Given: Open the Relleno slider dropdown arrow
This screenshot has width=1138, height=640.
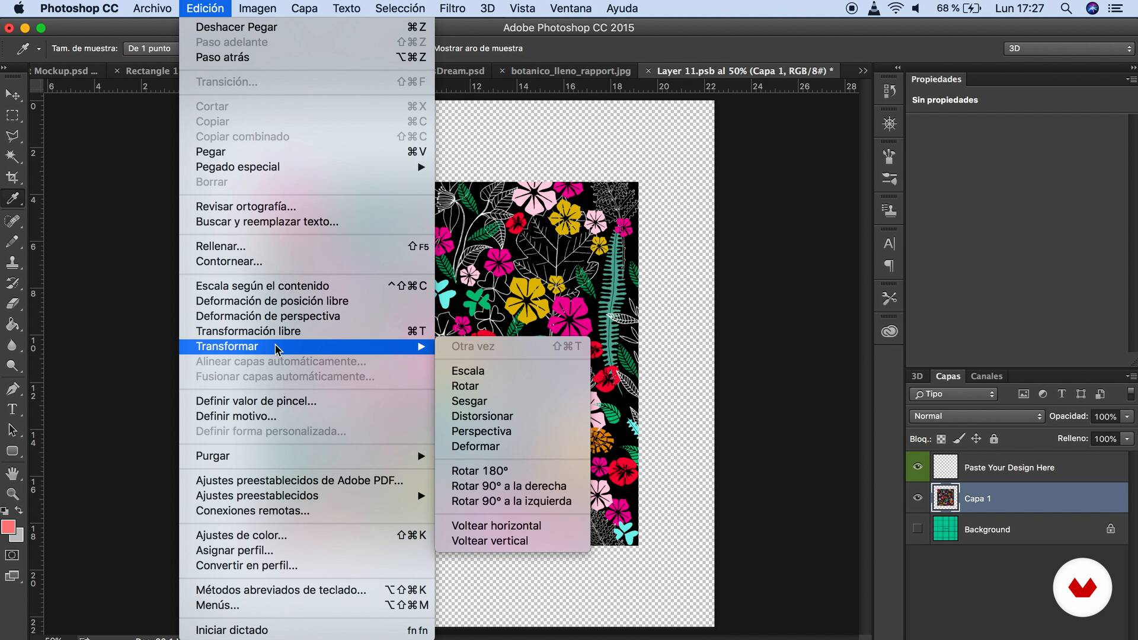Looking at the screenshot, I should point(1127,439).
